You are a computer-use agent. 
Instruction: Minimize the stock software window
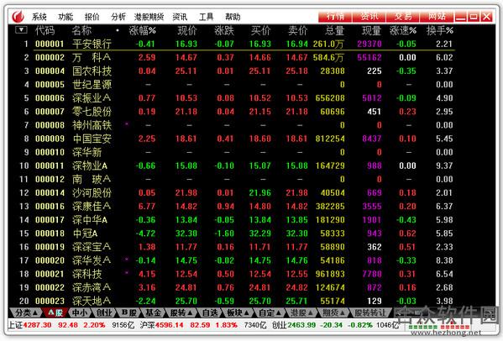[461, 17]
